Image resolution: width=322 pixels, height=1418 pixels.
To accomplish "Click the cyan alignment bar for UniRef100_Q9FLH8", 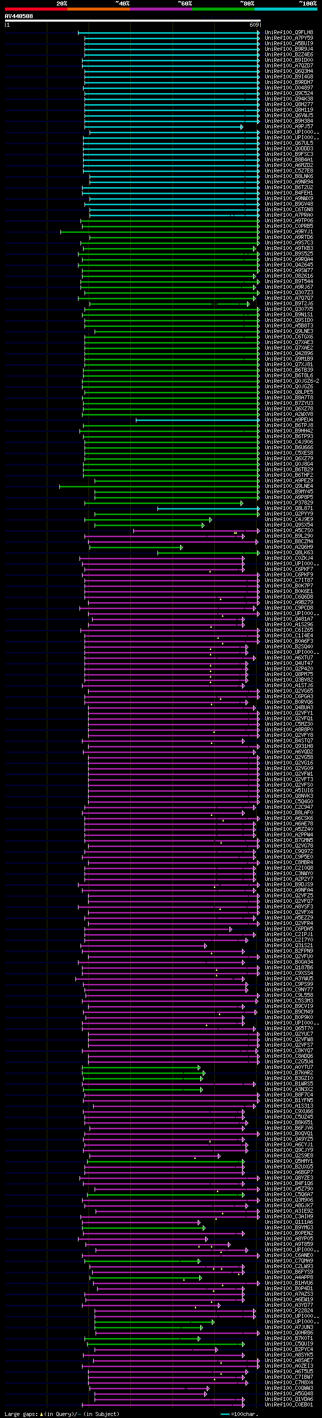I will click(169, 33).
